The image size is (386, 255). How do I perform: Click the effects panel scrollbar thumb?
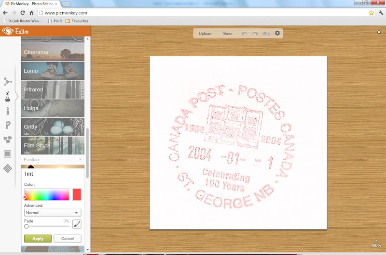[87, 153]
